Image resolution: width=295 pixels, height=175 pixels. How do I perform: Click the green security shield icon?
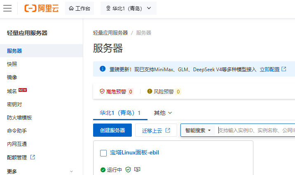(128, 170)
